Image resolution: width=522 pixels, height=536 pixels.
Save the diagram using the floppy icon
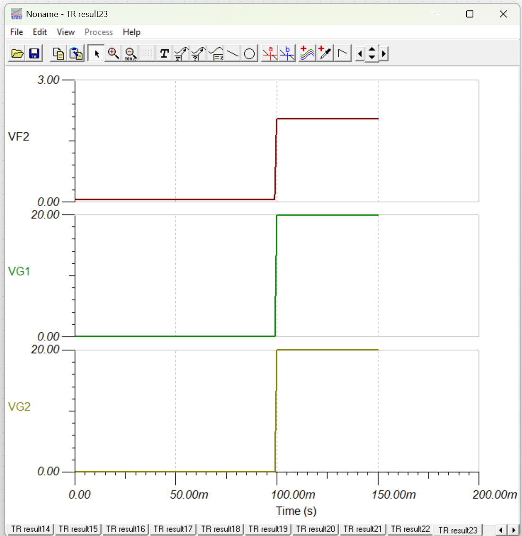(34, 54)
